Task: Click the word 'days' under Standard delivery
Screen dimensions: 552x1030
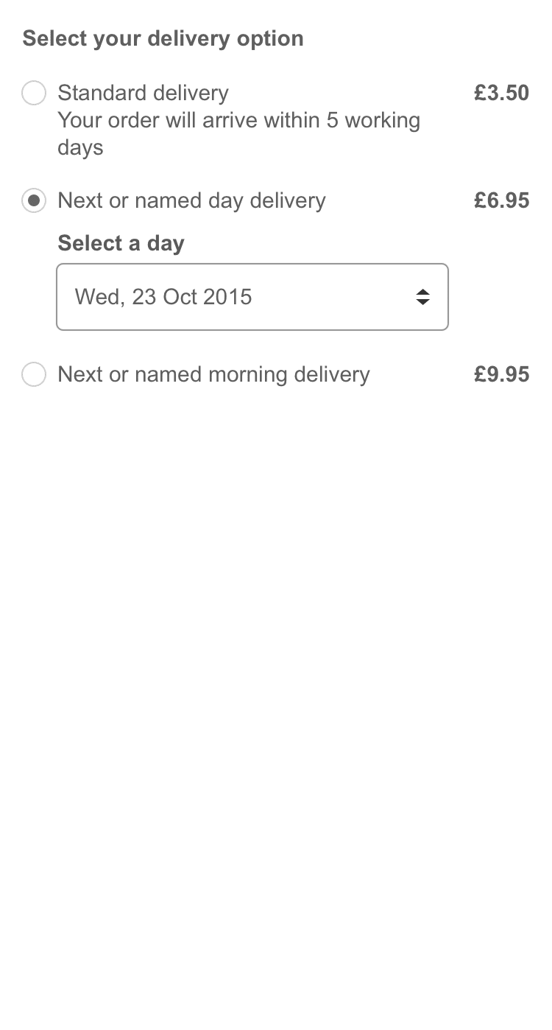Action: point(80,147)
